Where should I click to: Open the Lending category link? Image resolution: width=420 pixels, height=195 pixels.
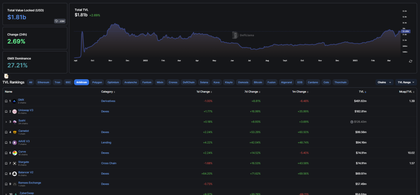point(106,142)
